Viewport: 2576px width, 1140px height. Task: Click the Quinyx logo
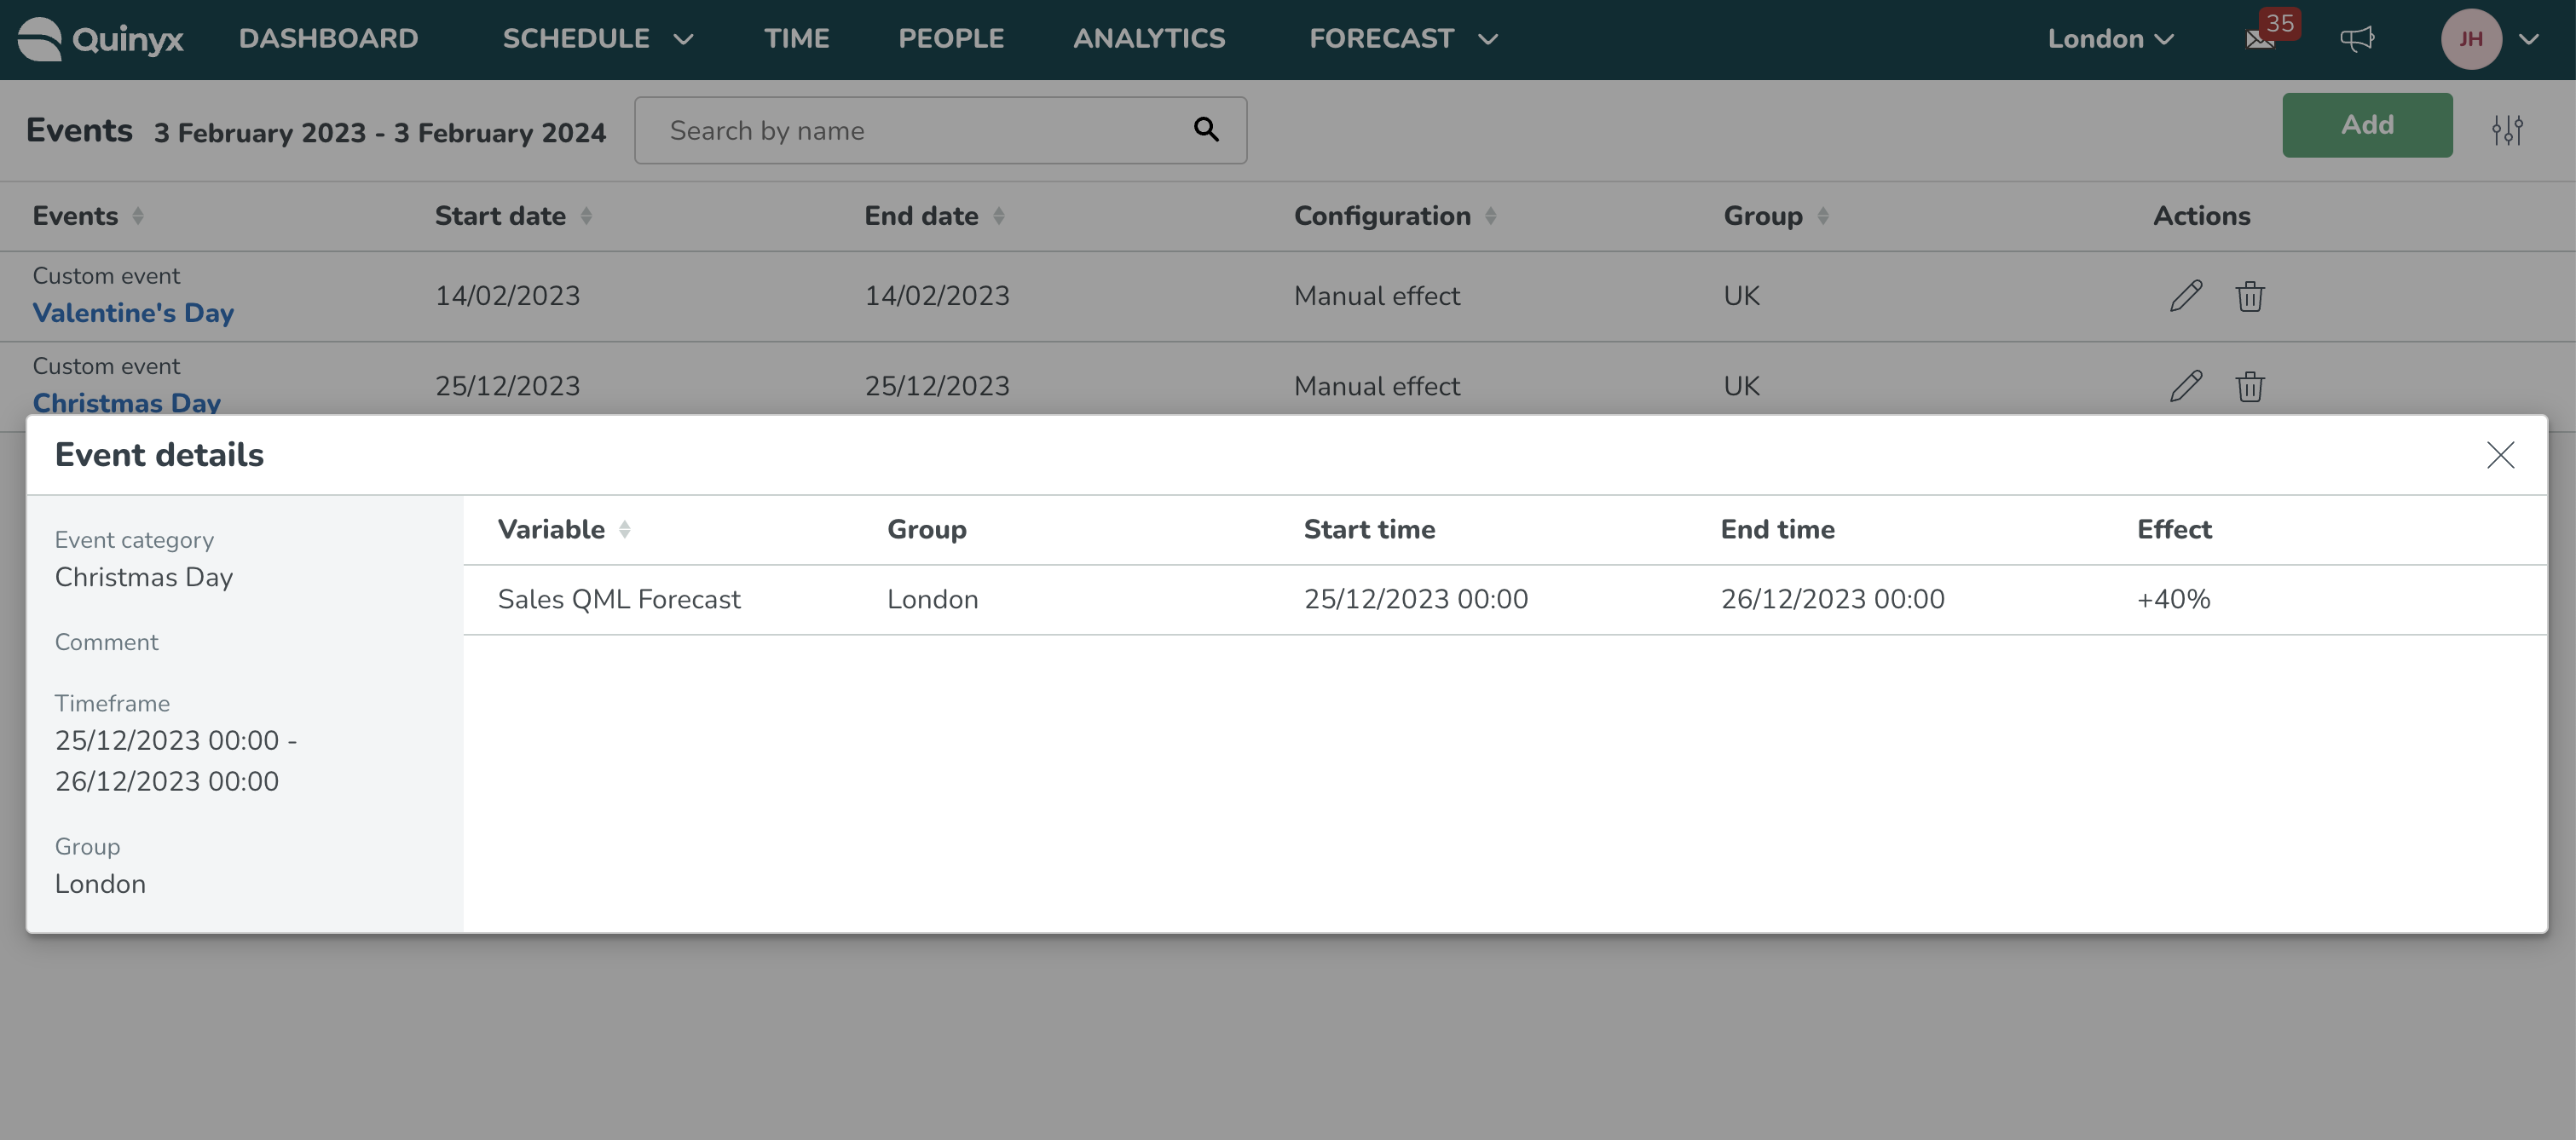pos(100,39)
